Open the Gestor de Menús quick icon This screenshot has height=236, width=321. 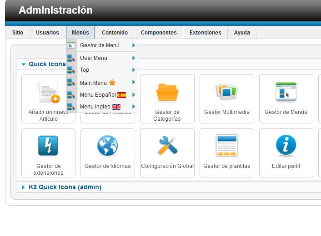[286, 92]
